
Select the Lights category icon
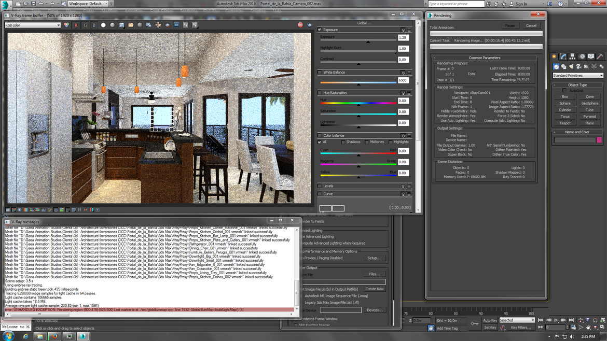(x=571, y=66)
